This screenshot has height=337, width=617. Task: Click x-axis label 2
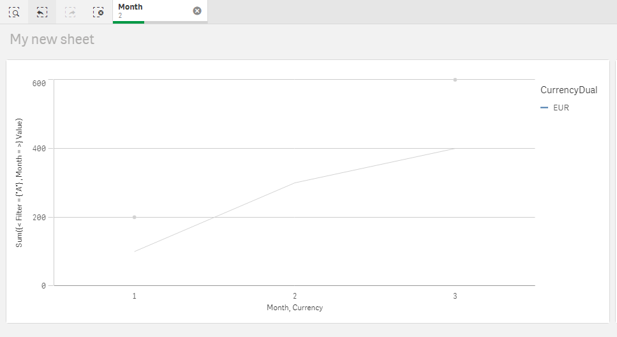[295, 296]
